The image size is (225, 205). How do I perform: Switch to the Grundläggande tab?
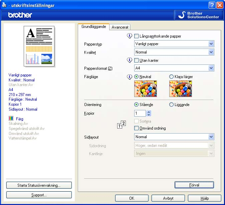click(x=93, y=27)
